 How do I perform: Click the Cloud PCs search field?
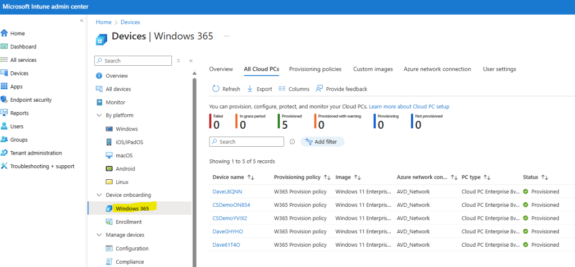pos(247,142)
